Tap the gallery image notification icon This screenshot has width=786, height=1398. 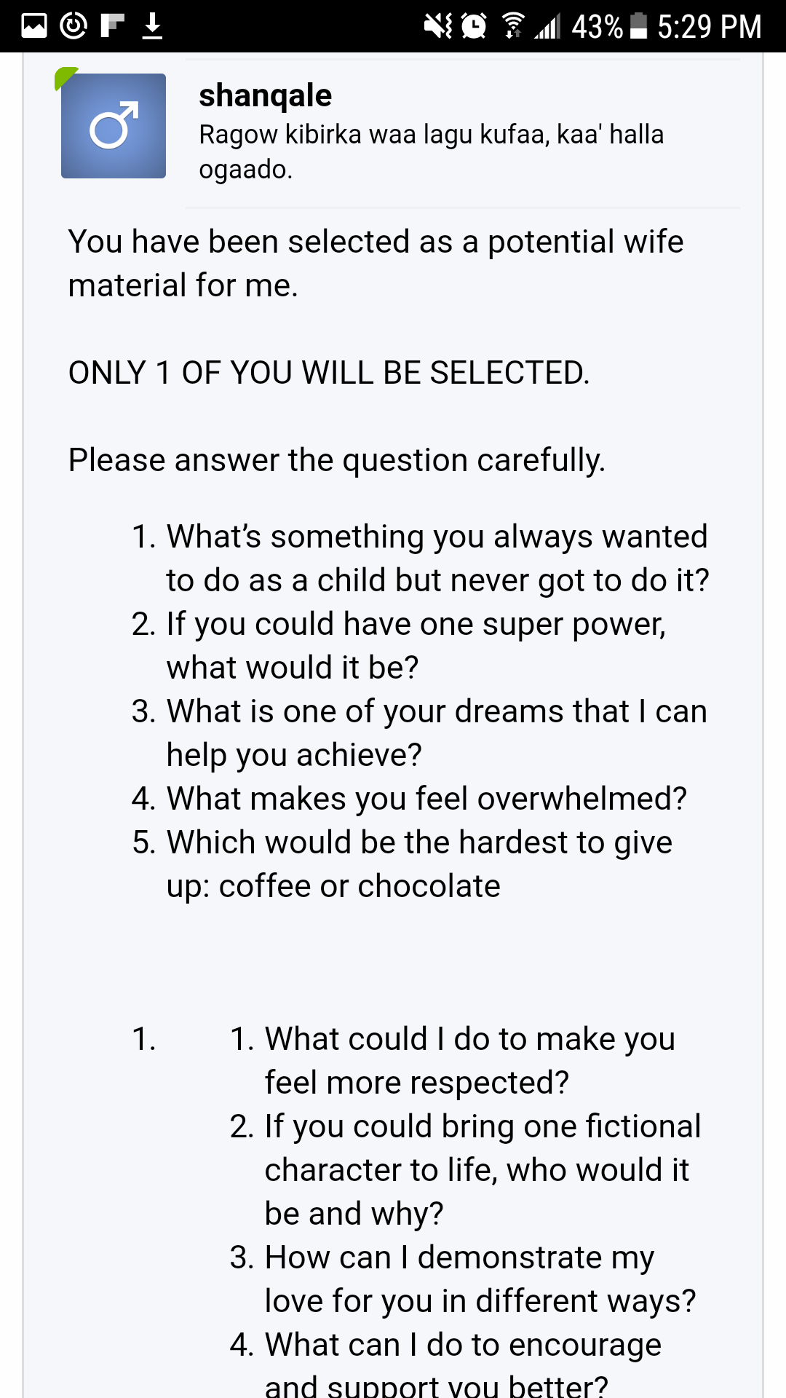click(x=34, y=26)
